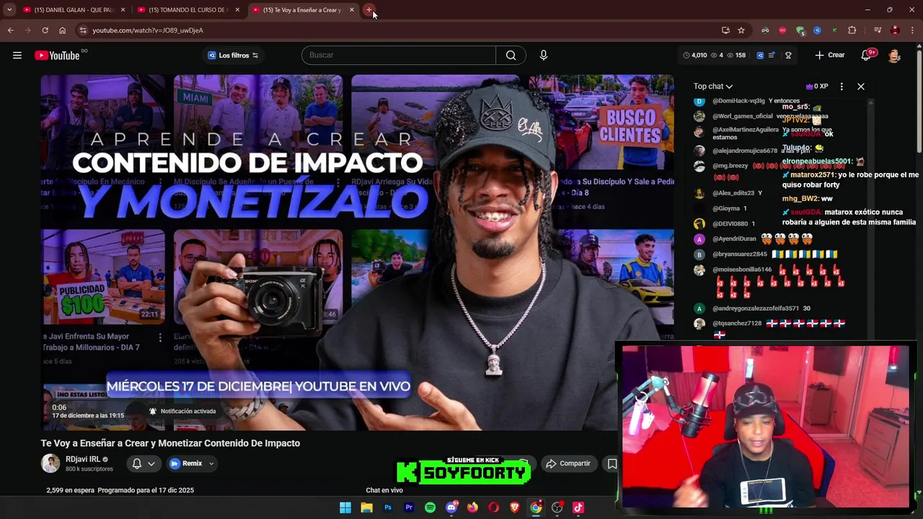Click "Programado para el 17 dic 2025" text
The image size is (923, 519).
coord(146,490)
